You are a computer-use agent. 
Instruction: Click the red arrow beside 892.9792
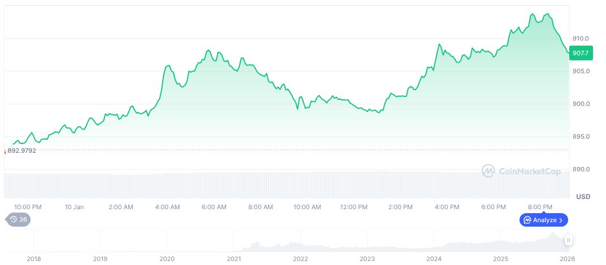(5, 151)
